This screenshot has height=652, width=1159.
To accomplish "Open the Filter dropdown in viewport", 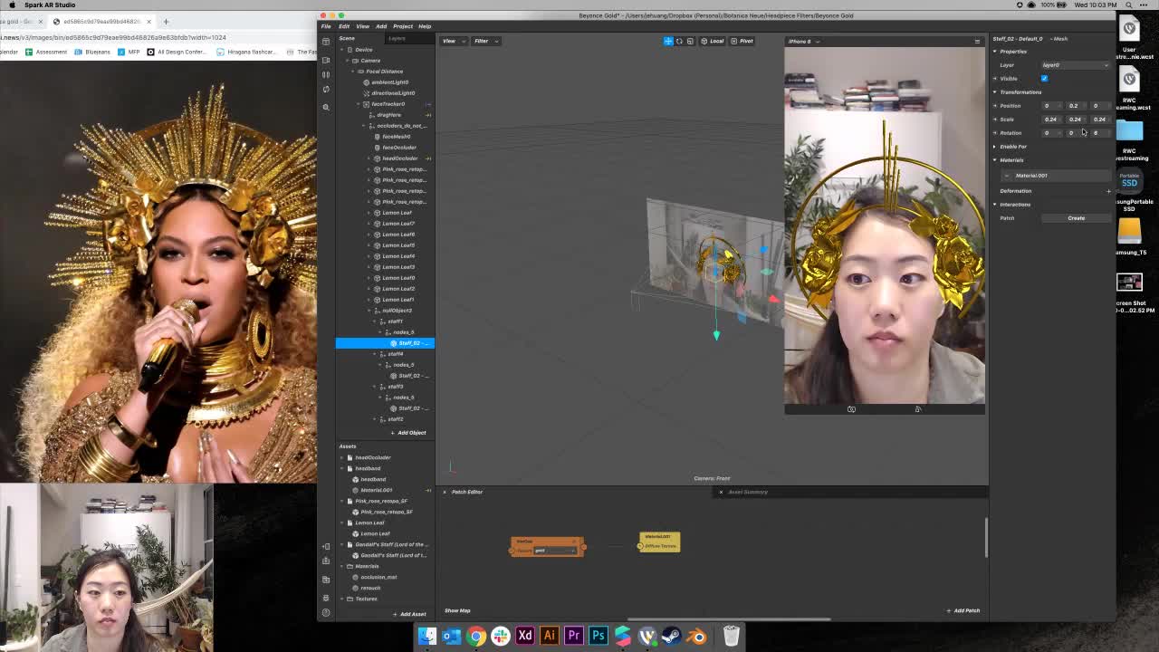I will coord(486,41).
